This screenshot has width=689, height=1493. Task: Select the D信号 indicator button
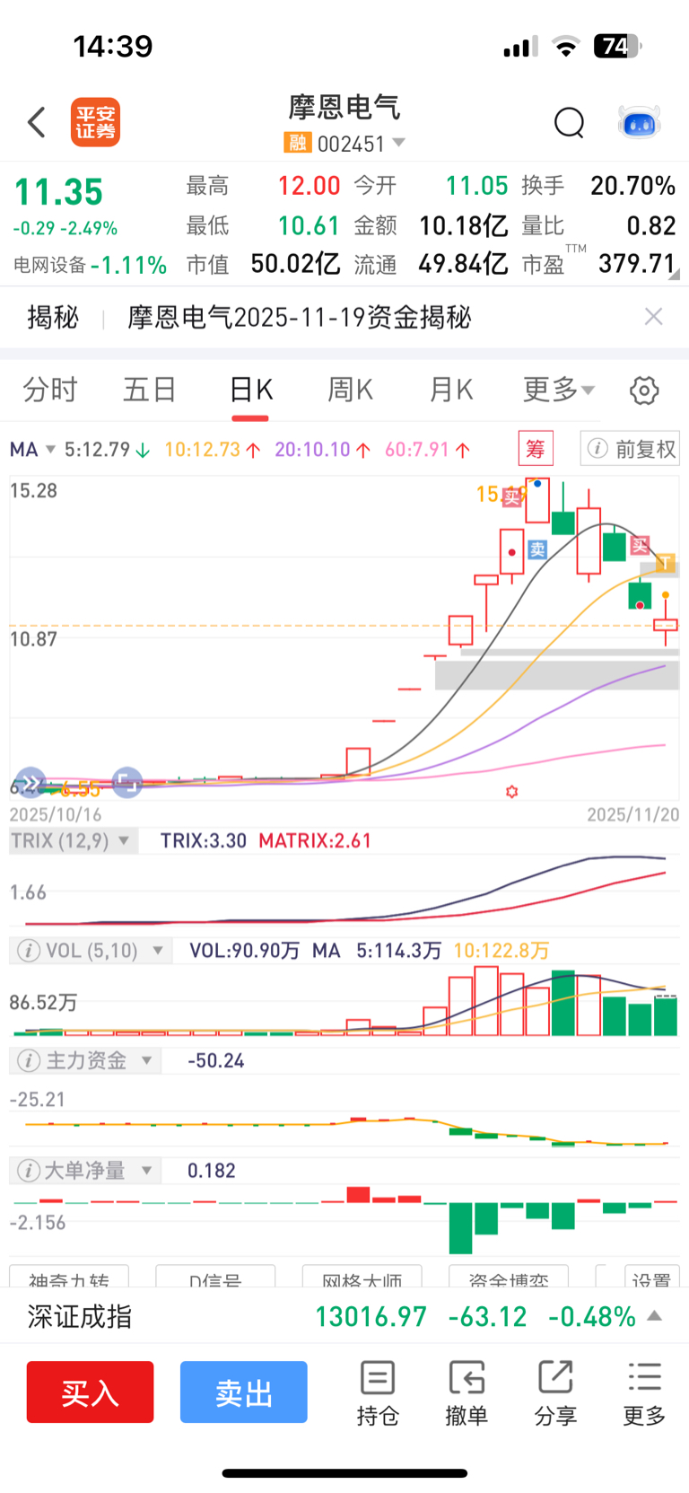[215, 1278]
